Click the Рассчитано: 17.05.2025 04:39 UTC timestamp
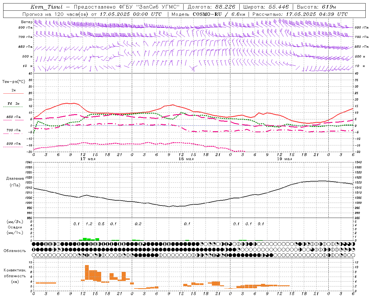Viewport: 370px width, 296px height. tap(300, 14)
